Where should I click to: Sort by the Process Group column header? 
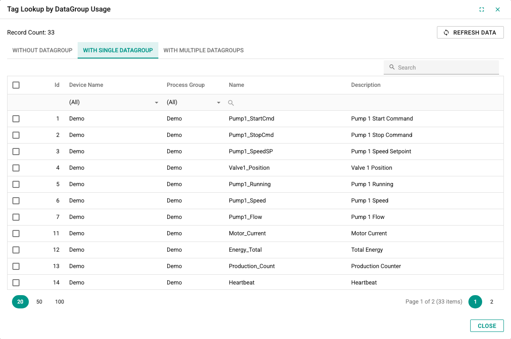coord(186,85)
